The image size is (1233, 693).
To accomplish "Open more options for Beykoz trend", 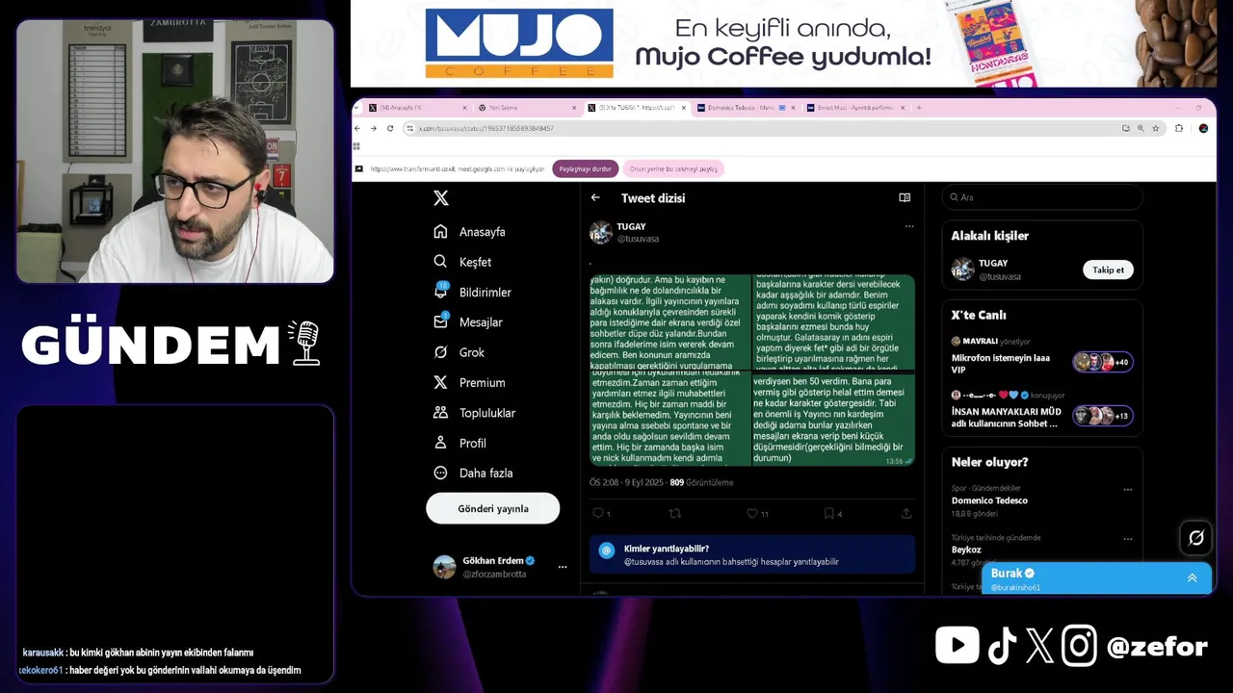I will coord(1127,539).
